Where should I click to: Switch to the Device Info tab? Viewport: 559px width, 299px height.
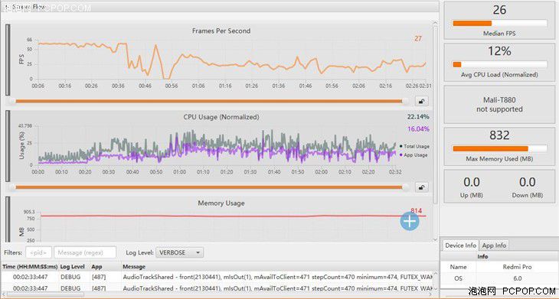[x=461, y=245]
